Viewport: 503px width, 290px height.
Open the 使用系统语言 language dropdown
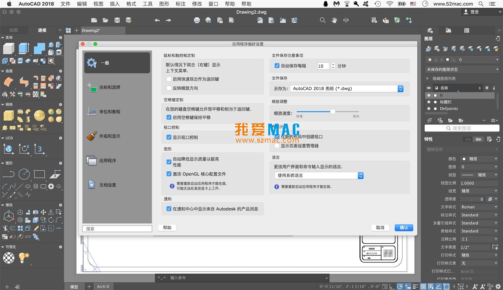(319, 176)
